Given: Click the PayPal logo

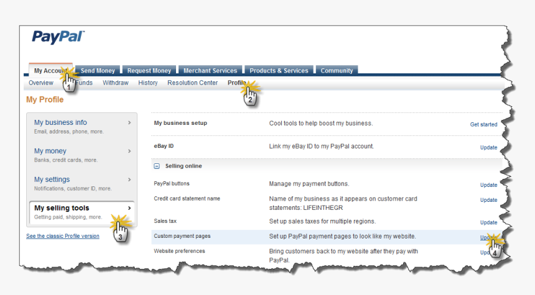Looking at the screenshot, I should tap(58, 37).
